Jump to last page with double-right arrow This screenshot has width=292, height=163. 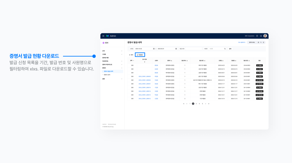point(209,104)
